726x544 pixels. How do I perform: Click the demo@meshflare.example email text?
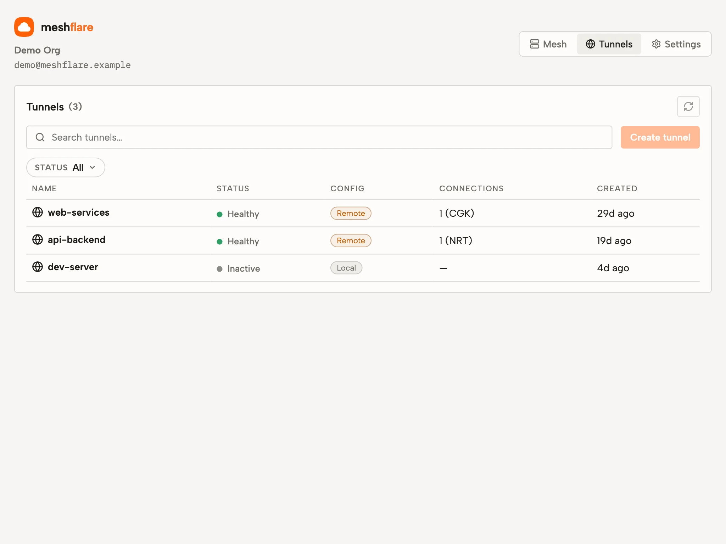pos(72,65)
